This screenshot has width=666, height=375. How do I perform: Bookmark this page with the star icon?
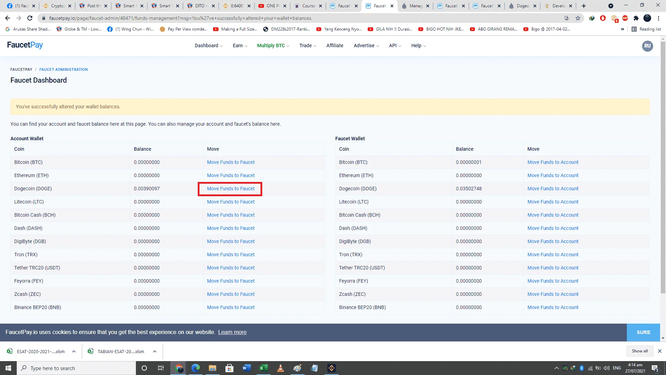click(x=578, y=18)
